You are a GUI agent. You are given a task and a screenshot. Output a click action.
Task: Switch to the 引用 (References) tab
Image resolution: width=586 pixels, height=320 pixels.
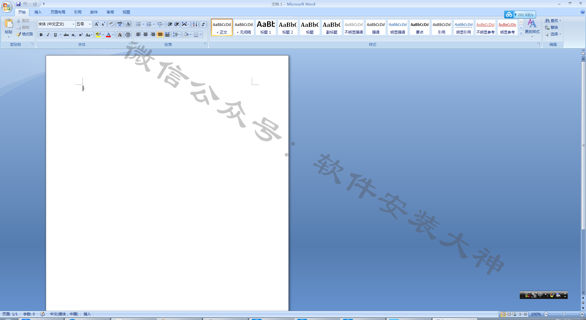[78, 12]
